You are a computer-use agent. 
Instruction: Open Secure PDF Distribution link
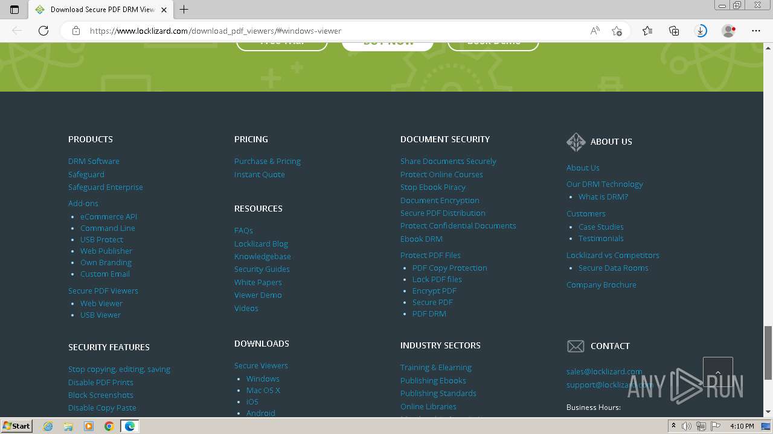[443, 213]
